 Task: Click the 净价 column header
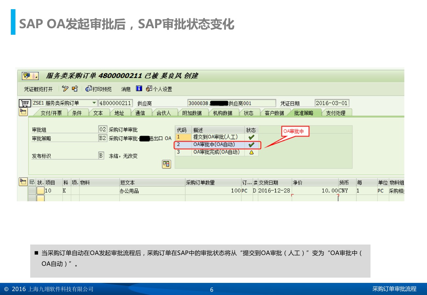point(315,183)
